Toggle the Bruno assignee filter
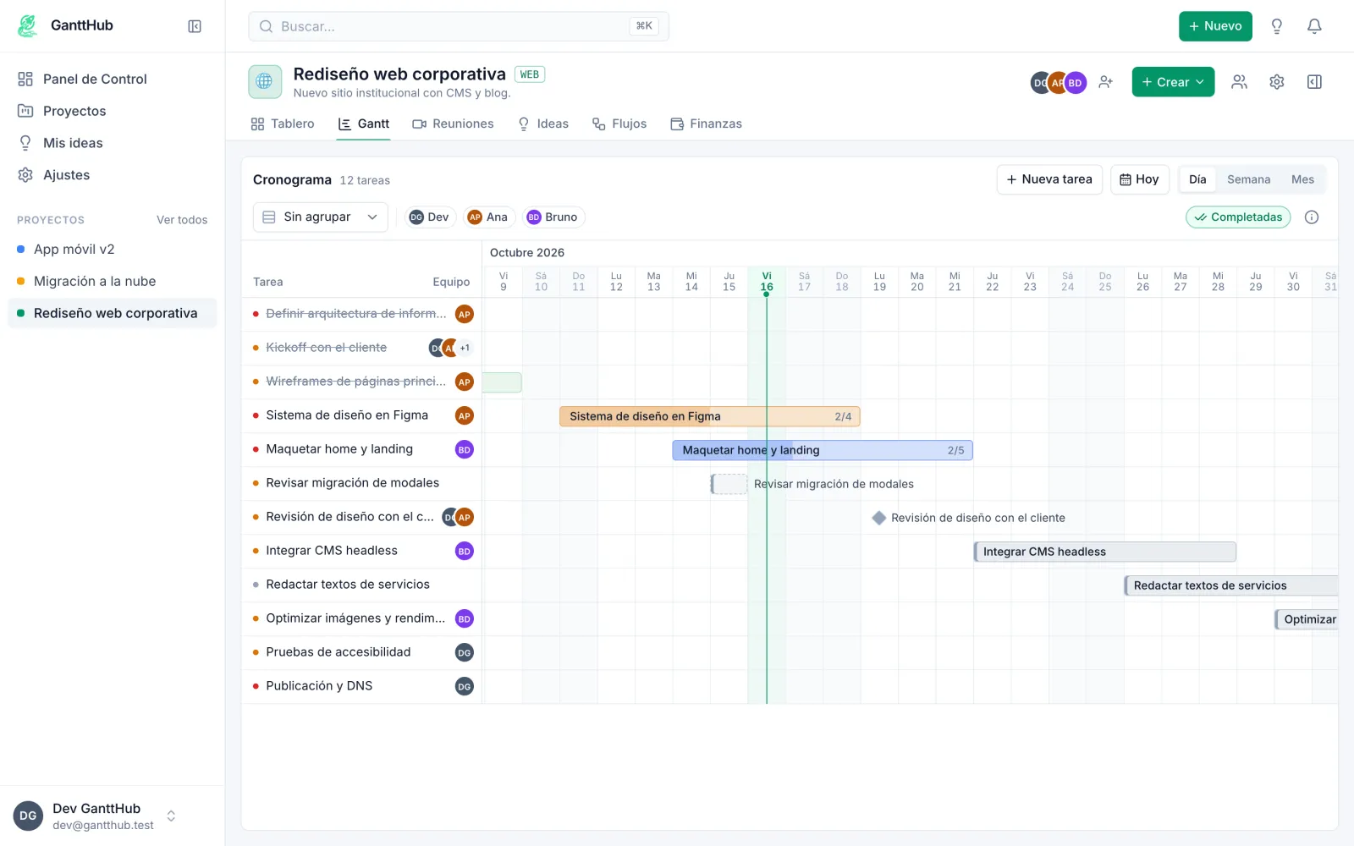Screen dimensions: 1354x846 click(553, 217)
